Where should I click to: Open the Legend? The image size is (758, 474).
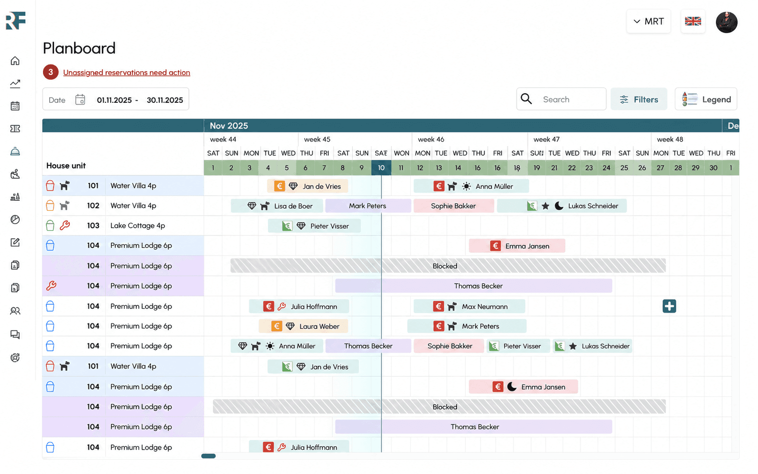point(706,99)
